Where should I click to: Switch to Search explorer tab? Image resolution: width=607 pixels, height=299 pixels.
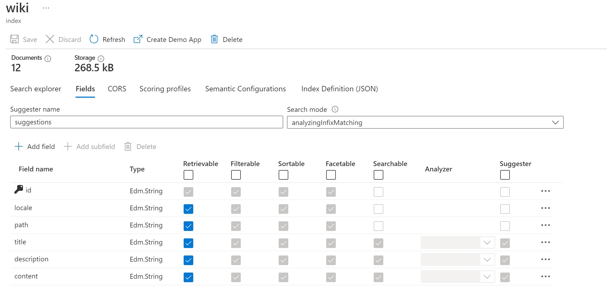coord(36,89)
